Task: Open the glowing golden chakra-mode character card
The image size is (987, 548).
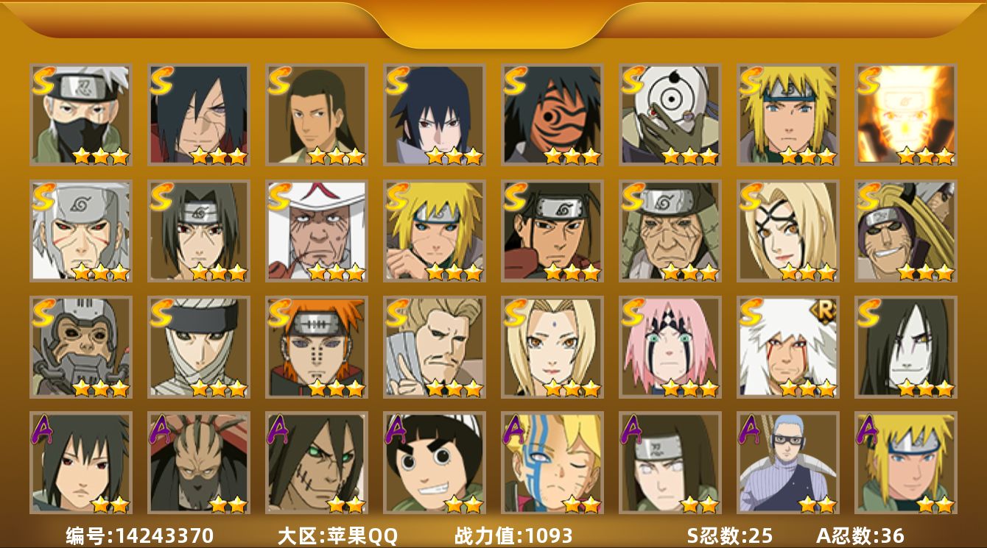Action: pos(906,115)
